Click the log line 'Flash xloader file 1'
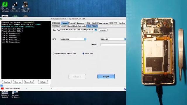 coord(12,31)
